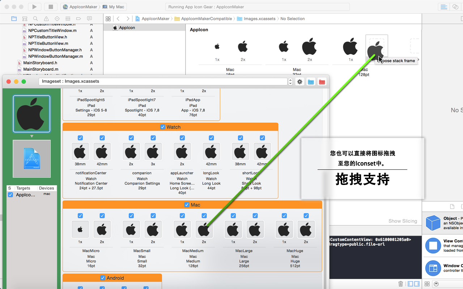Uncheck the Watch group checkbox
This screenshot has height=289, width=463.
163,127
